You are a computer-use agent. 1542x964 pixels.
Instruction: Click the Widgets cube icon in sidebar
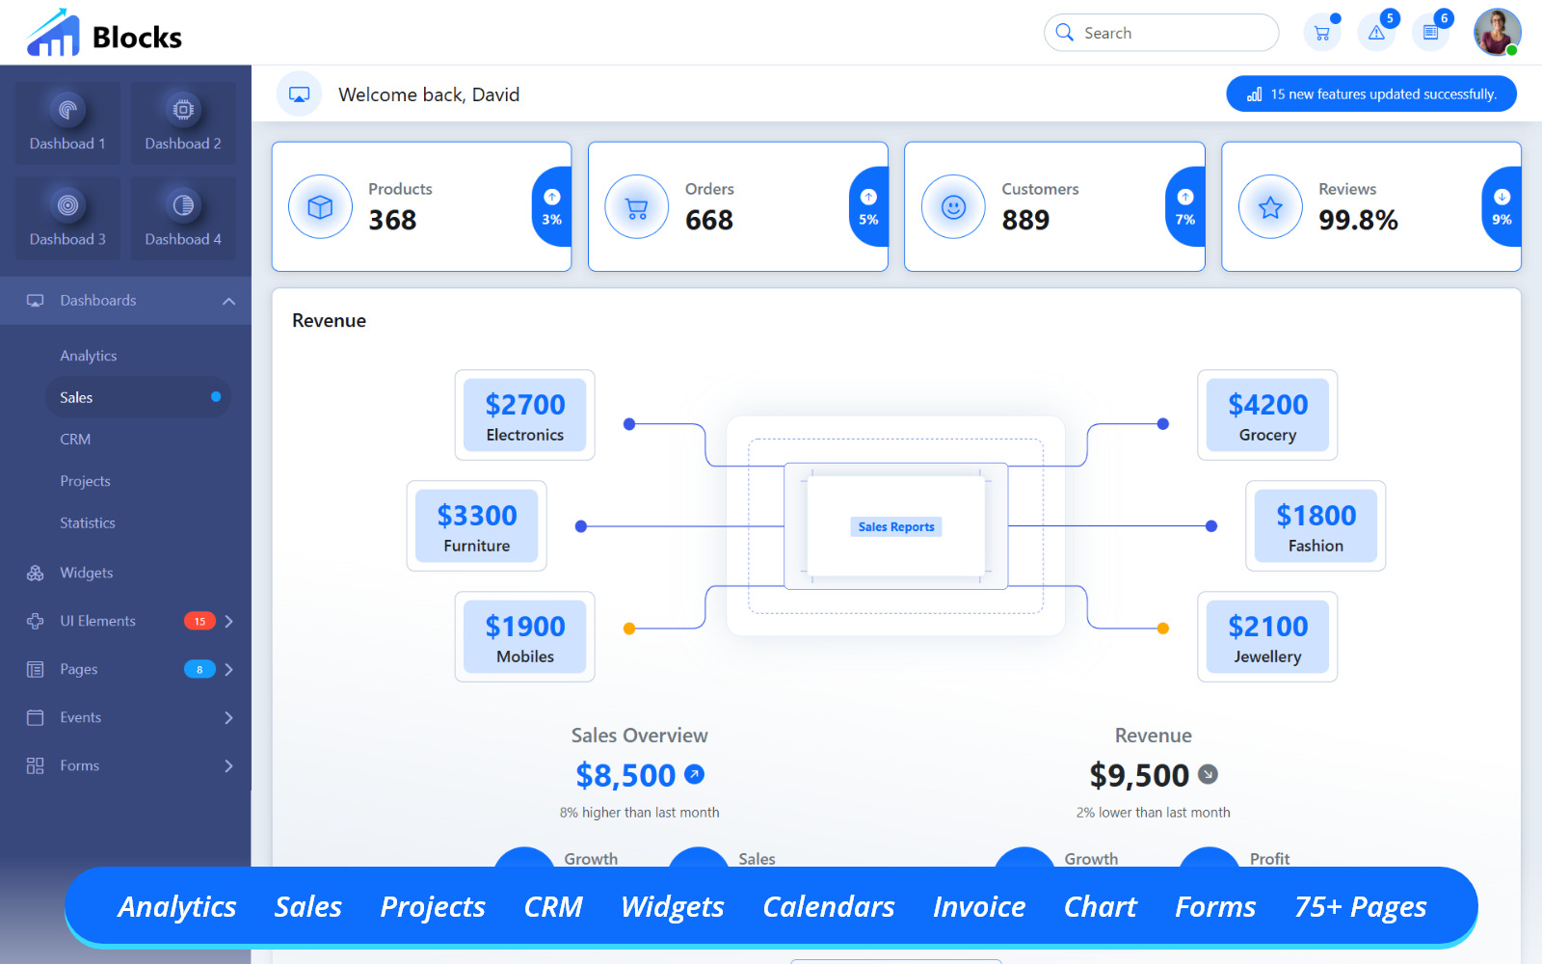[x=34, y=573]
